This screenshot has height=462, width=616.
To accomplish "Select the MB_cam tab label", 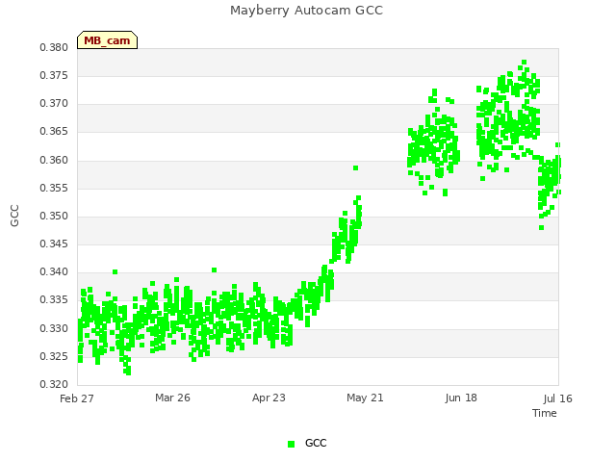I will (x=107, y=40).
